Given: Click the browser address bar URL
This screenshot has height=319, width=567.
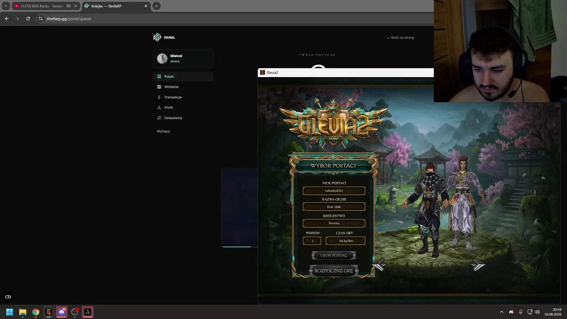Looking at the screenshot, I should pos(69,19).
